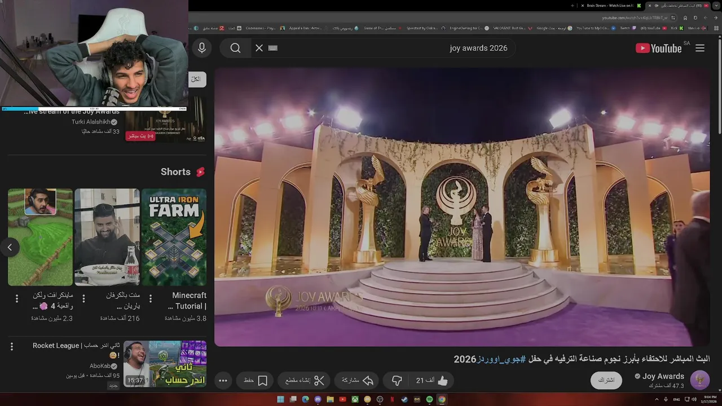Click the youtube.com address bar
This screenshot has height=406, width=722.
point(635,17)
